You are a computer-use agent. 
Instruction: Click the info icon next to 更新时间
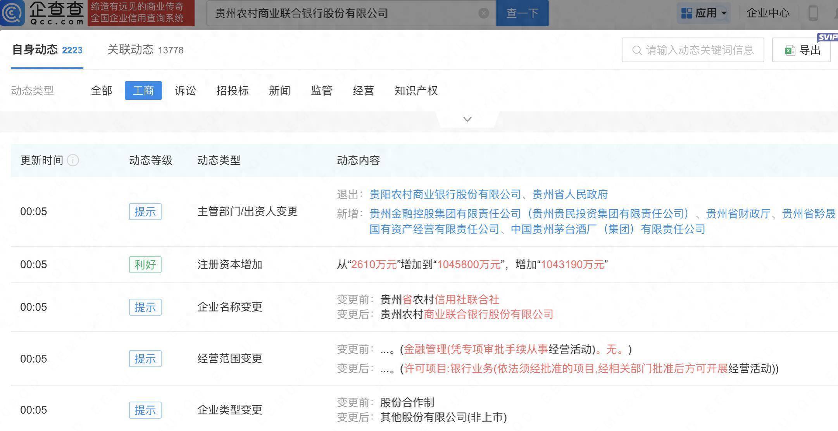72,160
